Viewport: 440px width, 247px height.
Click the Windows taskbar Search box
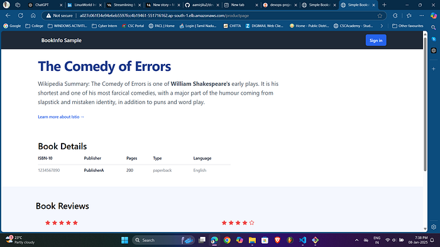point(163,240)
